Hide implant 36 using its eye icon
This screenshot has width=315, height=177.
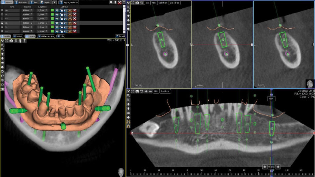click(57, 23)
